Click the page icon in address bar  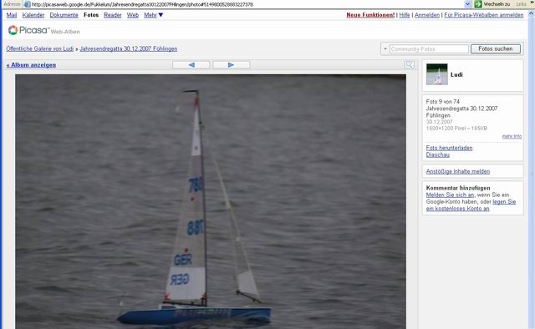(28, 4)
